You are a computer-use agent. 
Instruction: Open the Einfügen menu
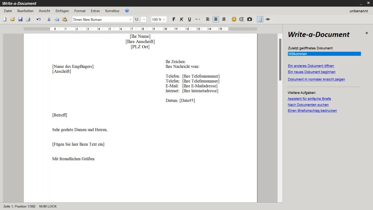click(62, 11)
